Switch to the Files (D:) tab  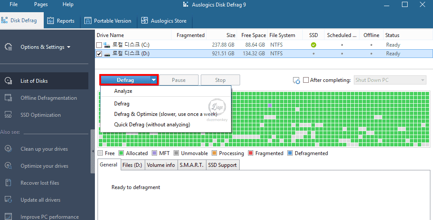tap(132, 165)
